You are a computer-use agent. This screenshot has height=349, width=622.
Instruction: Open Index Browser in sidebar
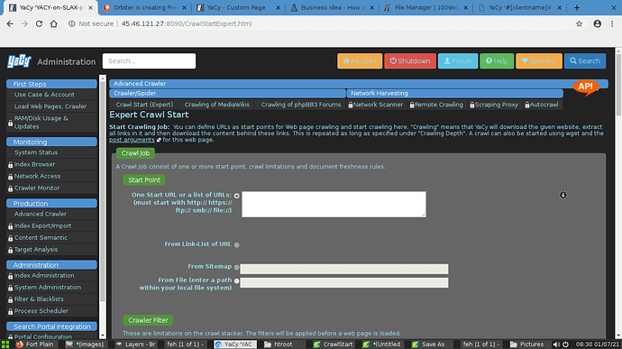coord(34,164)
